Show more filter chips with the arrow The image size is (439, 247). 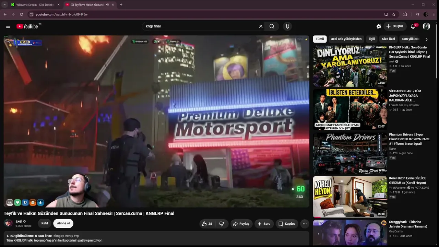(426, 39)
